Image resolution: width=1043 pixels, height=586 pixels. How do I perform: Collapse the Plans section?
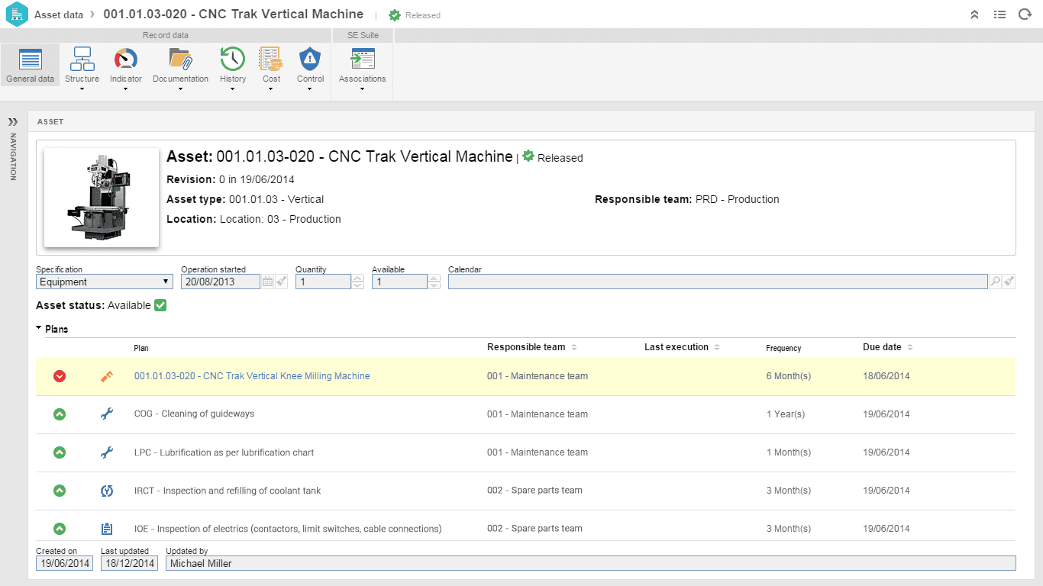pyautogui.click(x=39, y=329)
